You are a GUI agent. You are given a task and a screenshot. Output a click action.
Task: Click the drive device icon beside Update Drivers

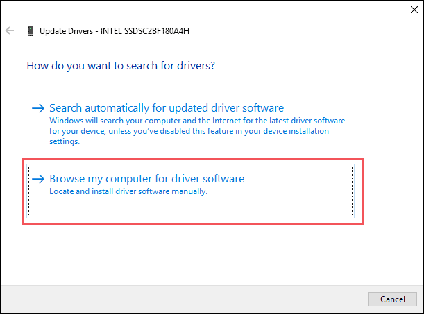(31, 31)
